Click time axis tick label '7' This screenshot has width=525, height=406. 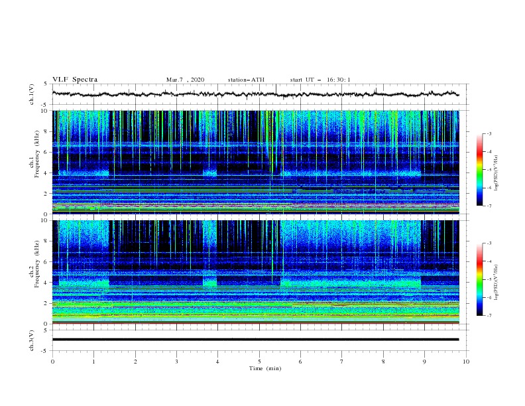[342, 362]
